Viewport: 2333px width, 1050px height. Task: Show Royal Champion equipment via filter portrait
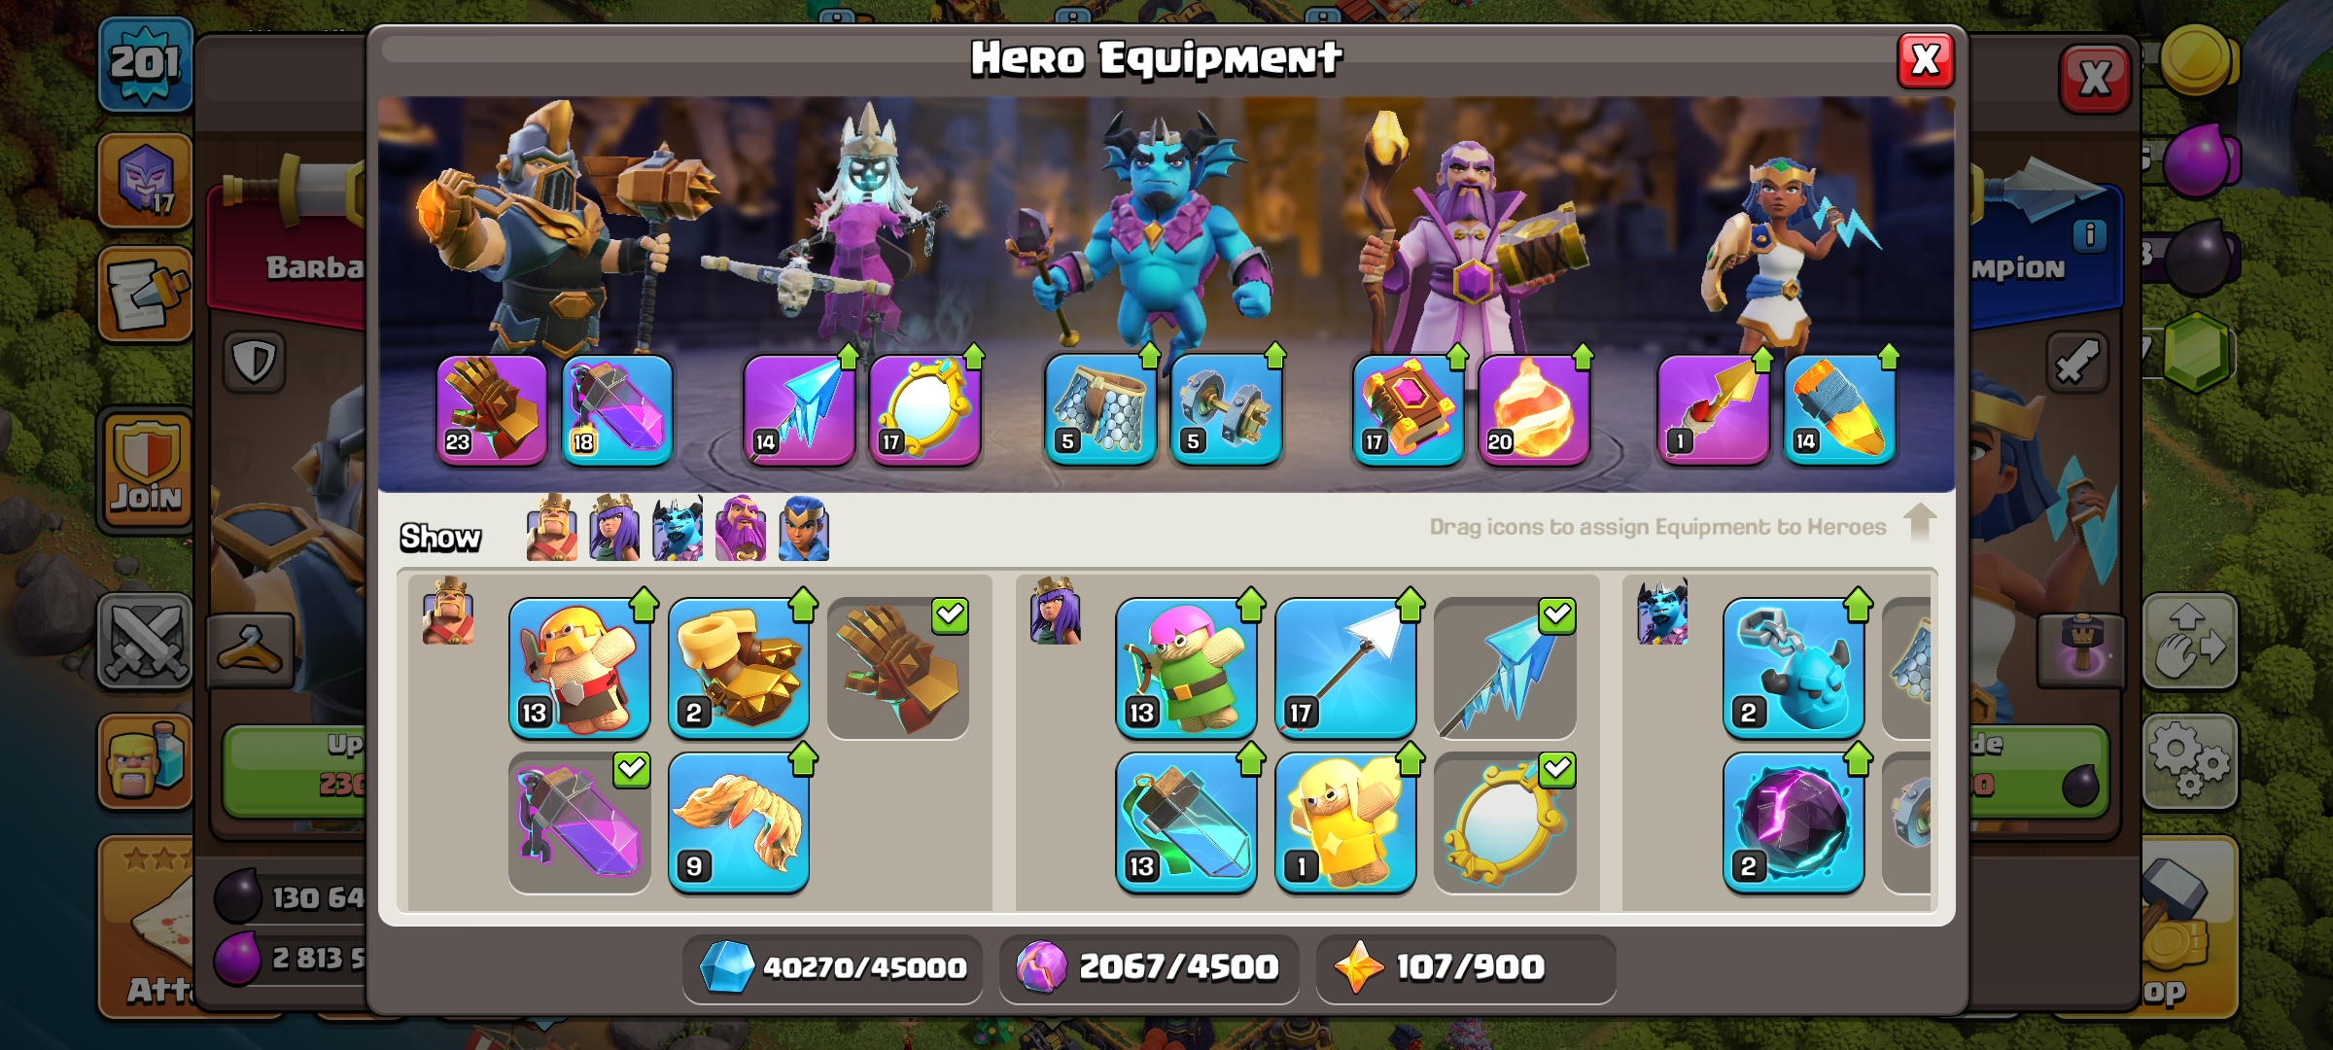(x=804, y=529)
